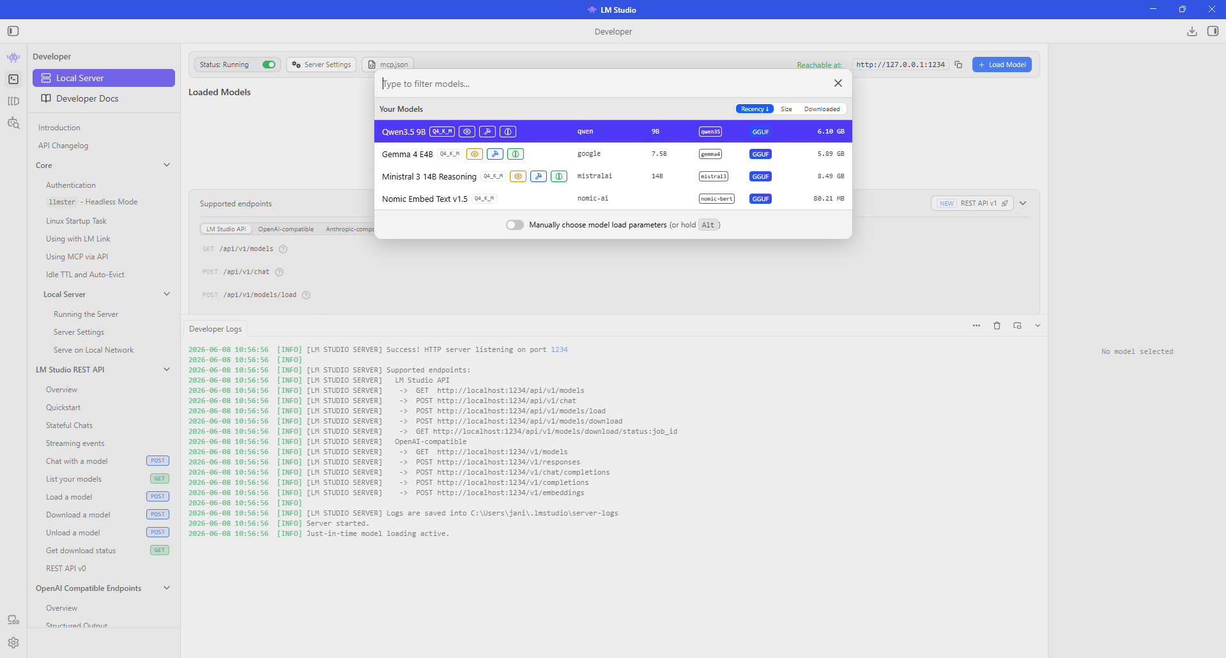Viewport: 1226px width, 658px height.
Task: Open Server Settings button
Action: tap(321, 65)
